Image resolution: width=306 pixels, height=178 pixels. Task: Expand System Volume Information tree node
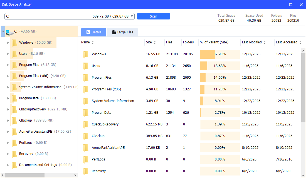[x=8, y=87]
